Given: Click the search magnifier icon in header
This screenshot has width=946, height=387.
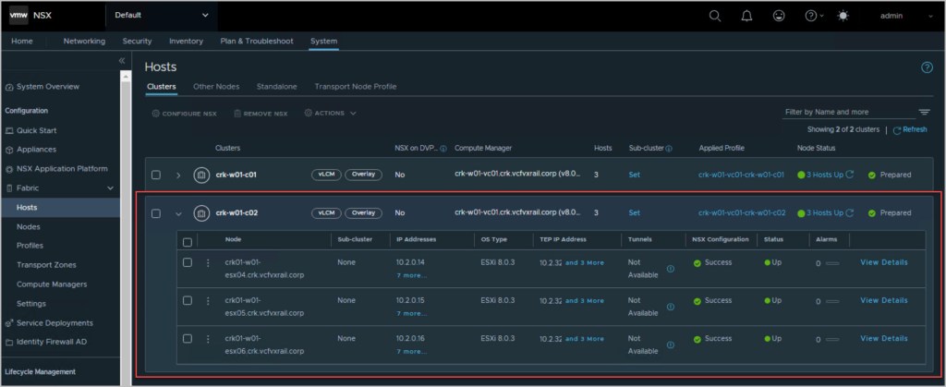Looking at the screenshot, I should 715,16.
